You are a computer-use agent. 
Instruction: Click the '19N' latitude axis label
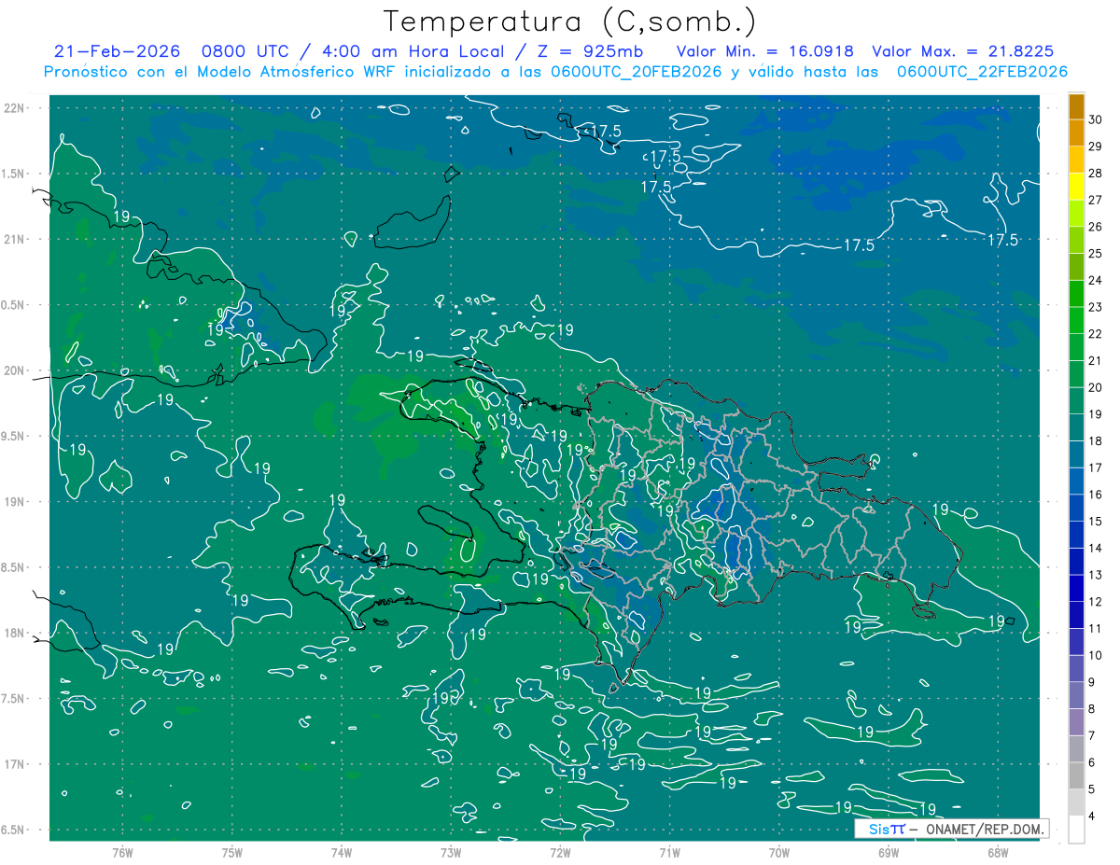[x=14, y=502]
